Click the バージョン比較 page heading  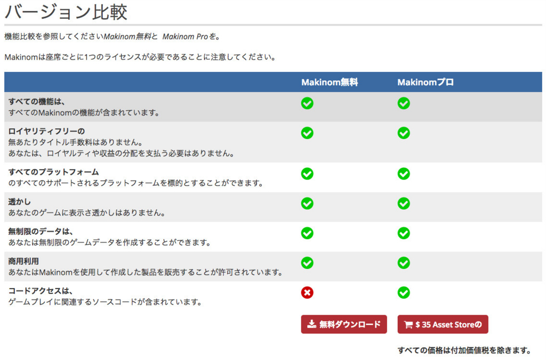66,12
